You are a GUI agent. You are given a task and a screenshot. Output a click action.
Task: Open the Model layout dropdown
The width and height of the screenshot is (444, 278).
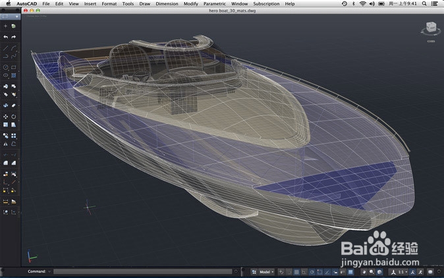(265, 271)
